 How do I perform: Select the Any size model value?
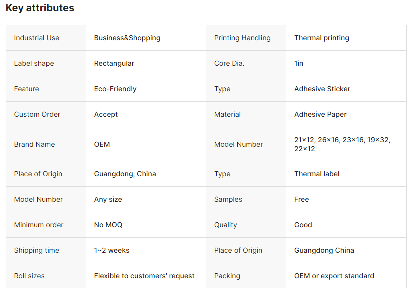pyautogui.click(x=108, y=199)
